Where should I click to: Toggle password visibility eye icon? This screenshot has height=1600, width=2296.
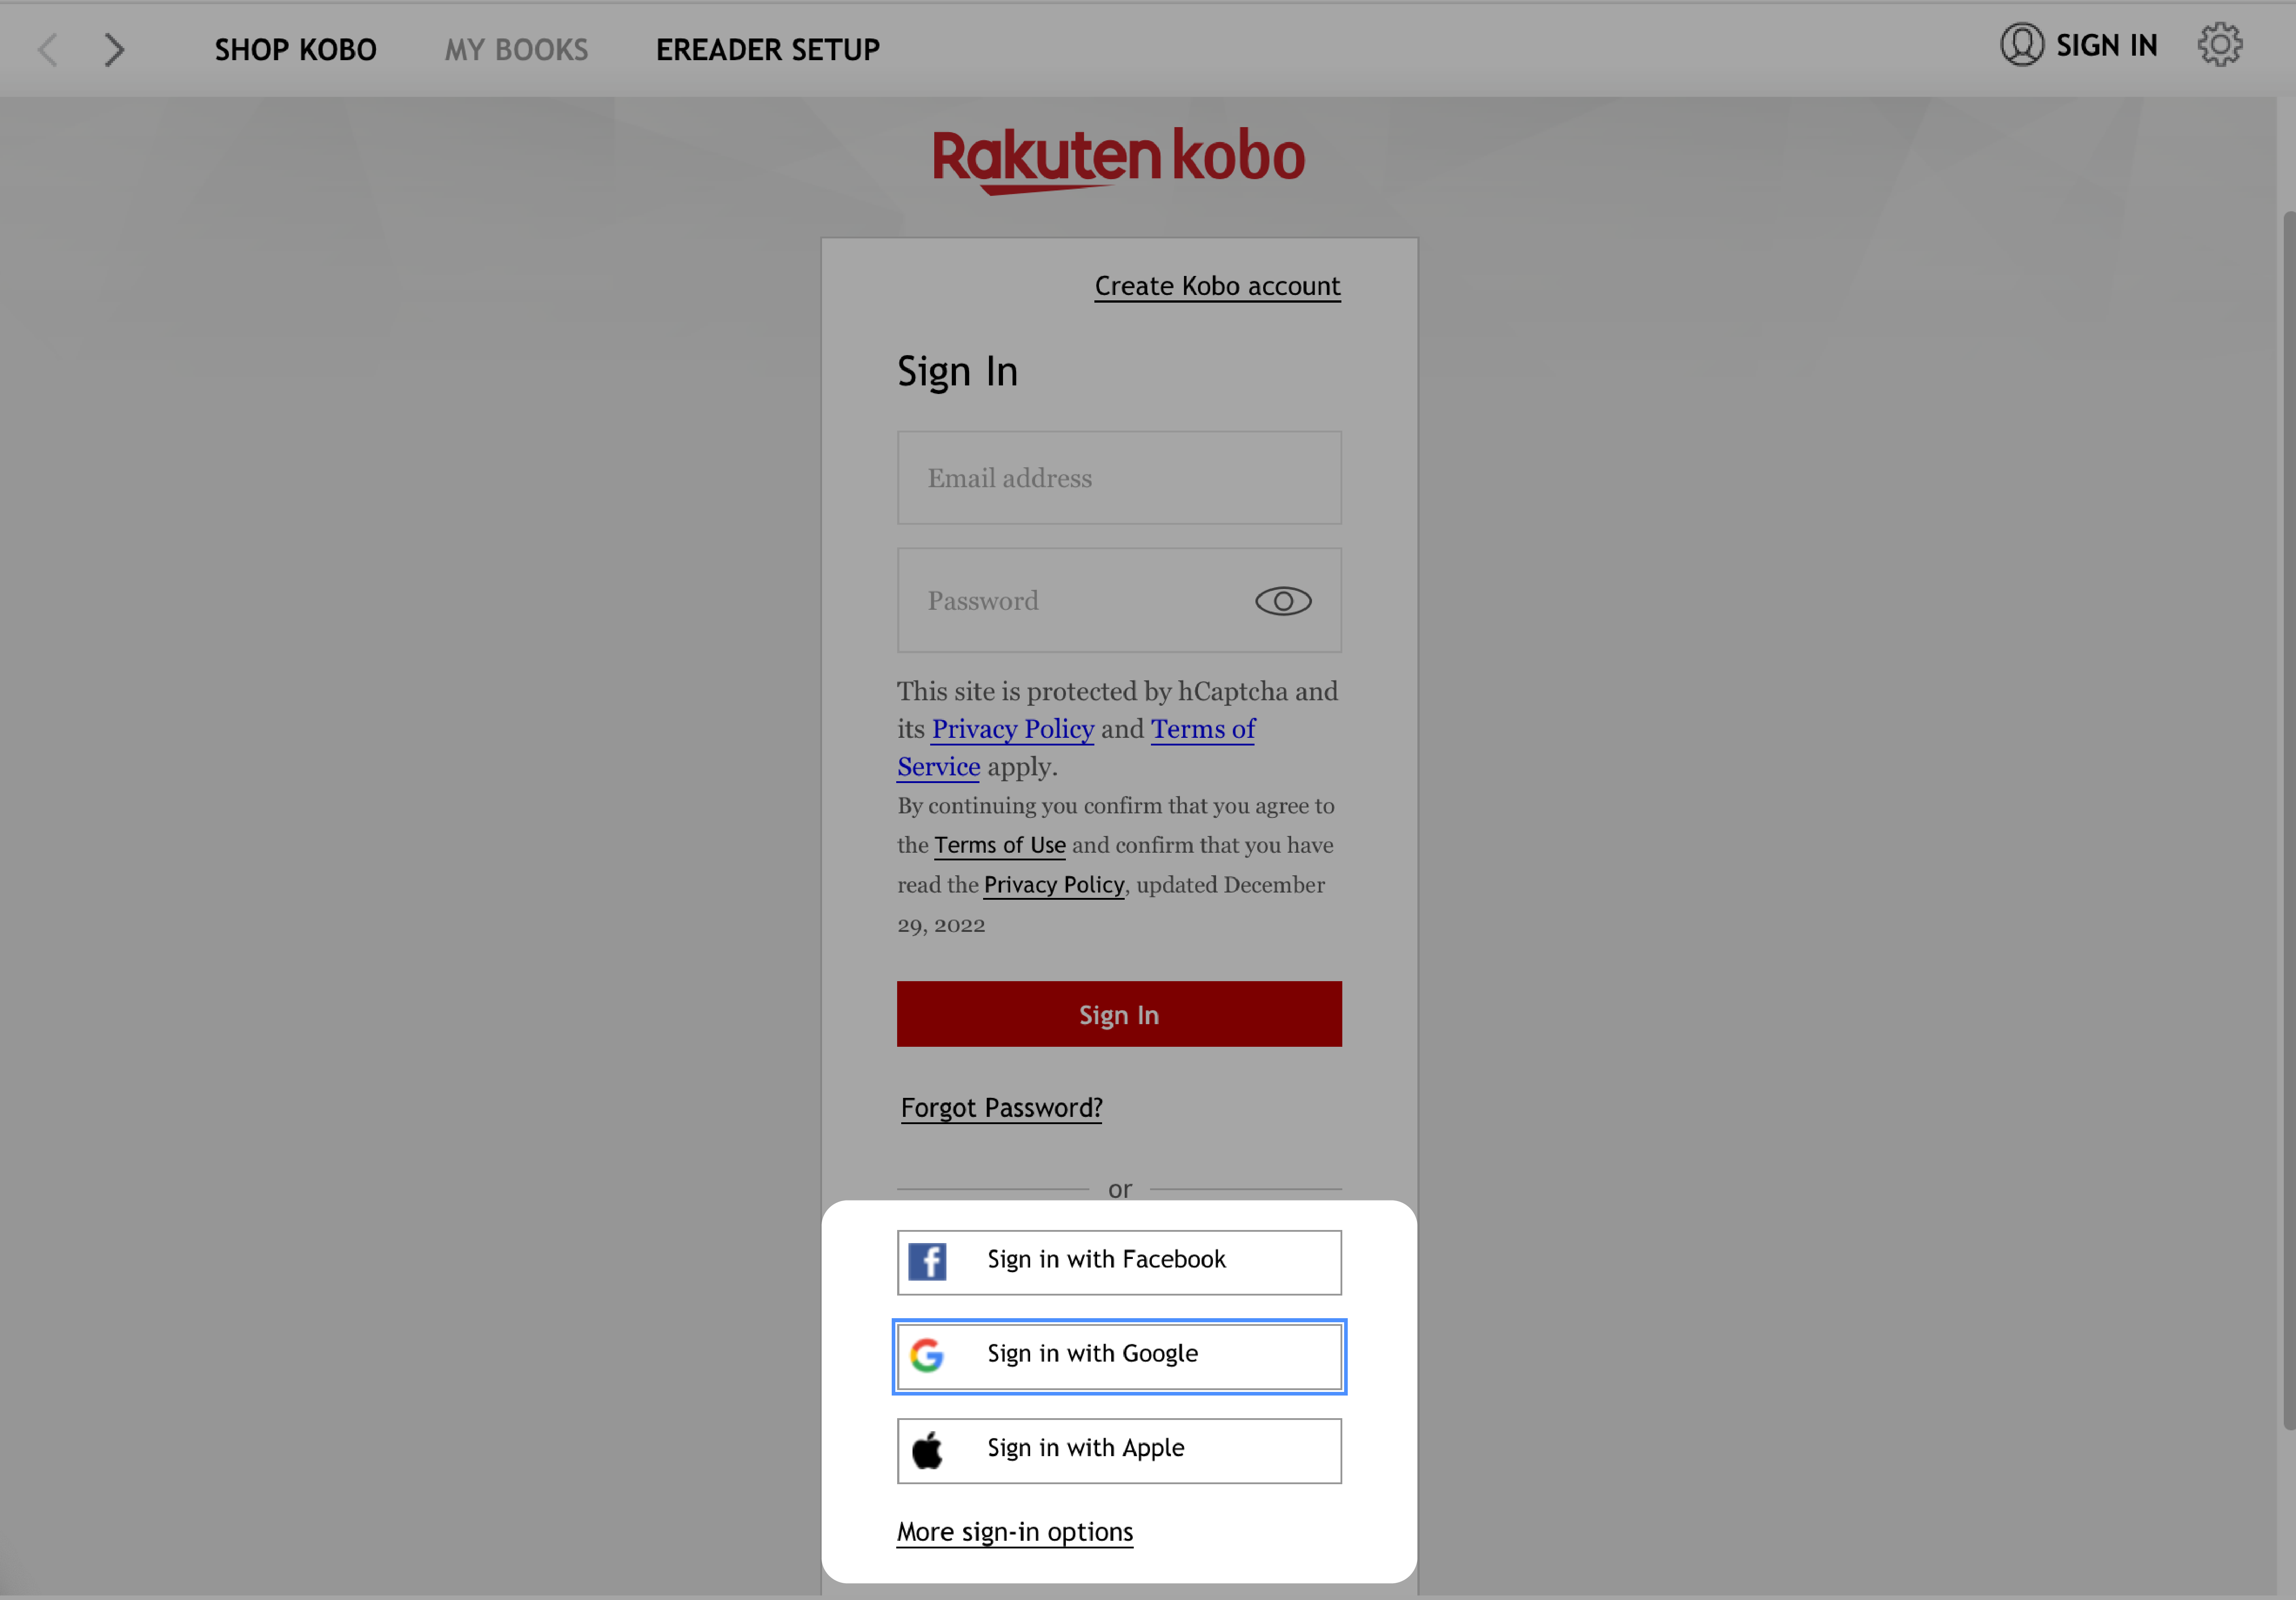pyautogui.click(x=1282, y=600)
